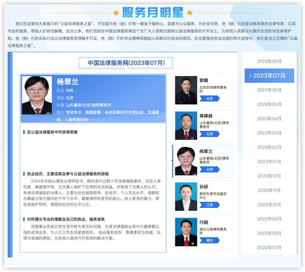The height and width of the screenshot is (272, 305).
Task: Open the 2022年12月 month entry
Action: point(269,176)
